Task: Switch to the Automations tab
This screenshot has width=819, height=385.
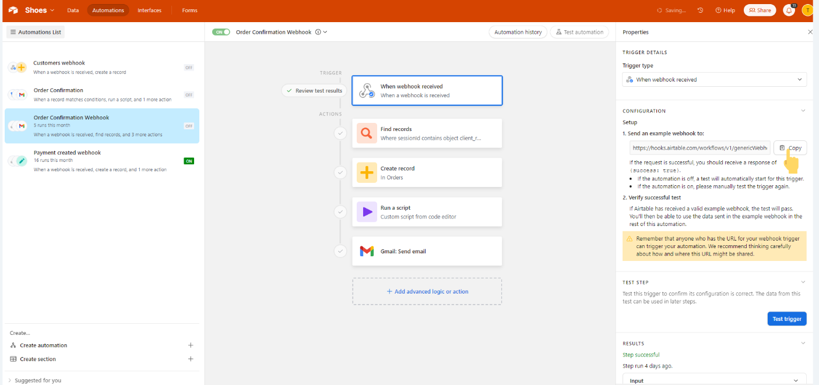Action: tap(108, 10)
